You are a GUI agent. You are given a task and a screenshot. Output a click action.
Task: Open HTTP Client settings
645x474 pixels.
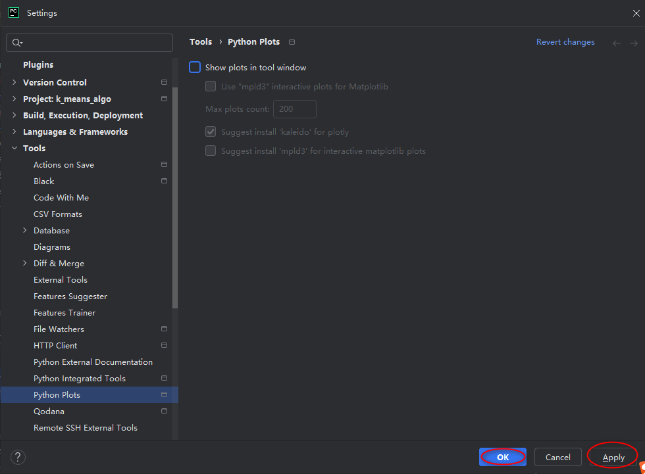(55, 345)
